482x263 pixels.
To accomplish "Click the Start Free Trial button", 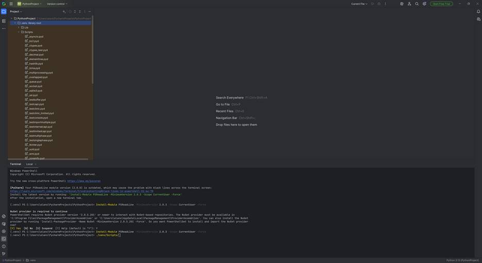I will click(441, 4).
